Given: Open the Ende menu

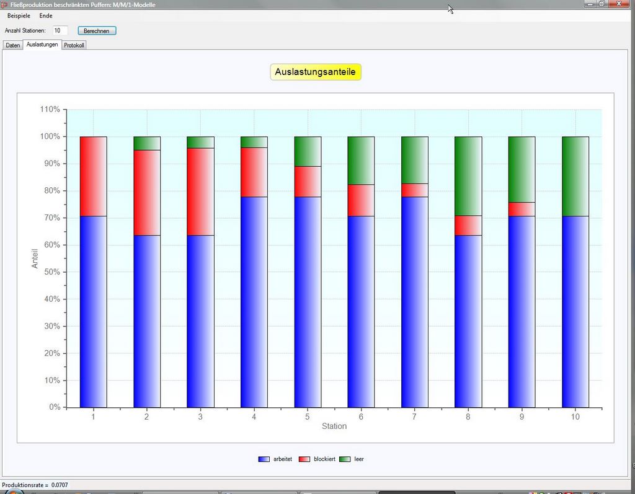Looking at the screenshot, I should [x=46, y=15].
